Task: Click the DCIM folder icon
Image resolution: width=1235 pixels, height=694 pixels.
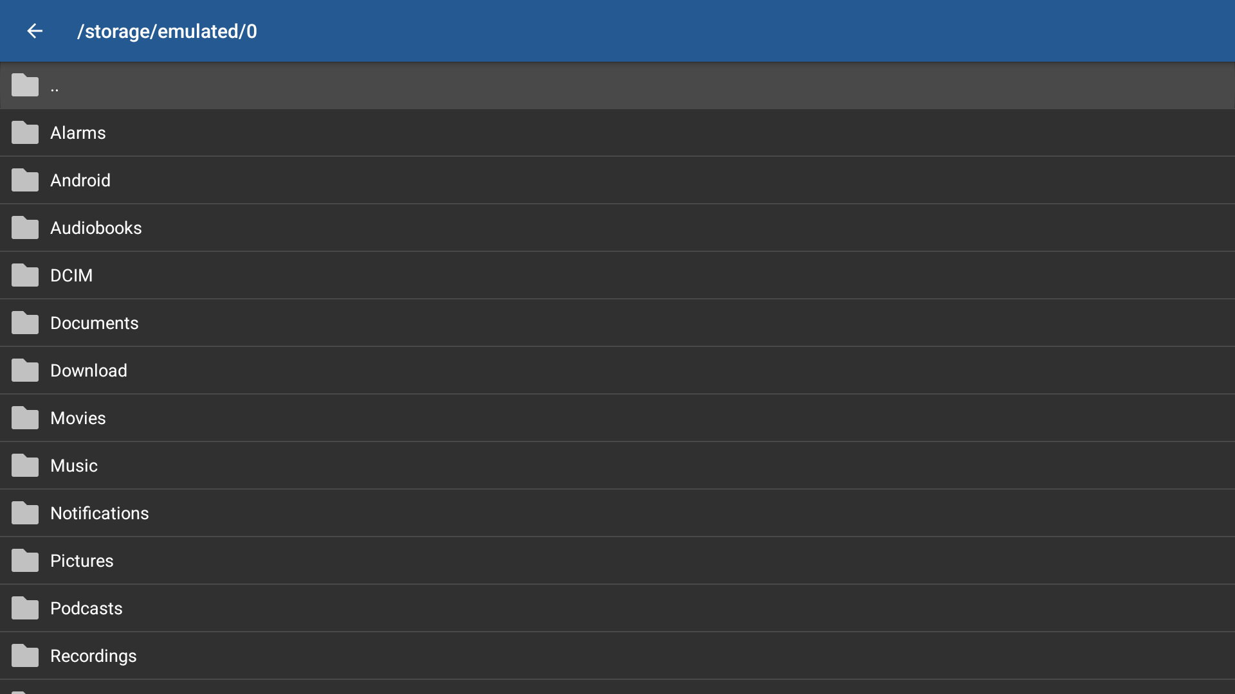Action: click(x=25, y=276)
